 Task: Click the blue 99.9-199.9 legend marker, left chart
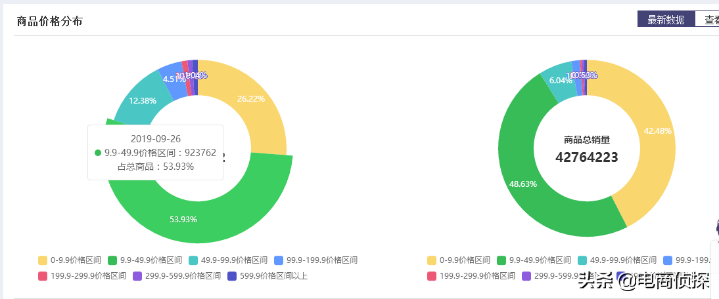[279, 260]
